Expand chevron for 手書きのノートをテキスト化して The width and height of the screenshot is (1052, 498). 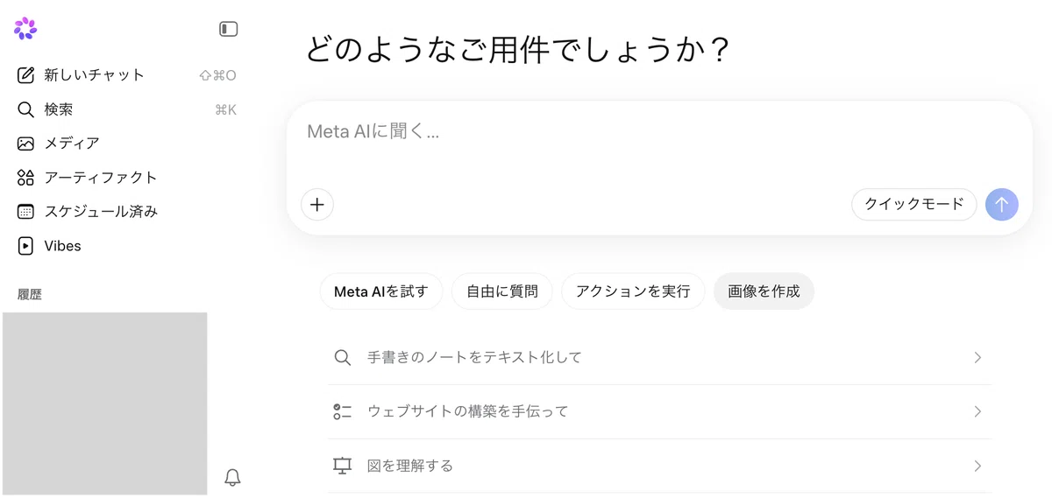[977, 358]
